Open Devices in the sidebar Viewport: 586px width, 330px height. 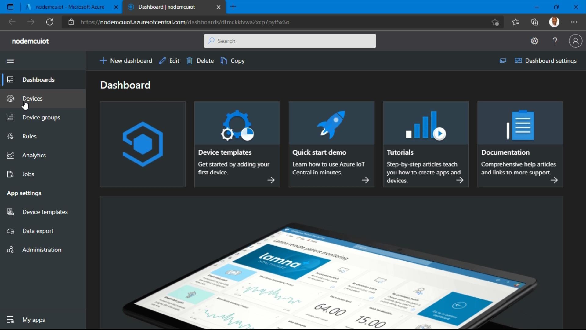tap(32, 98)
